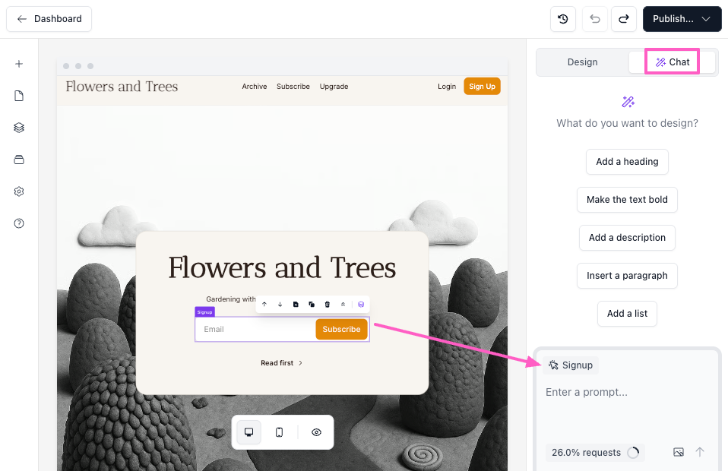728x471 pixels.
Task: Click the 'Enter a prompt' text field
Action: pos(627,393)
